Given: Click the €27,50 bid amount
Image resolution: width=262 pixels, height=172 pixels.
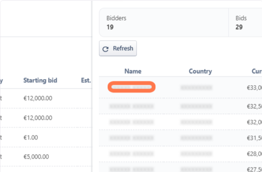Looking at the screenshot, I should coord(254,169).
